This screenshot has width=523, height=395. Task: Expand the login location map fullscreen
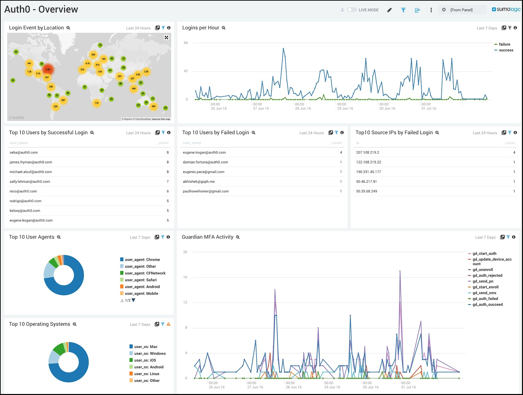click(167, 38)
